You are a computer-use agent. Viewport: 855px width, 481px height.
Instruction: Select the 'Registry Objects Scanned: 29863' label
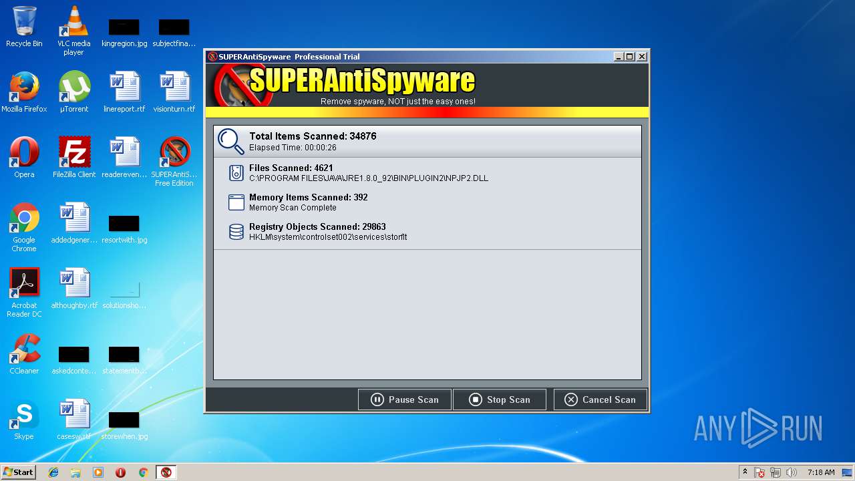tap(317, 226)
